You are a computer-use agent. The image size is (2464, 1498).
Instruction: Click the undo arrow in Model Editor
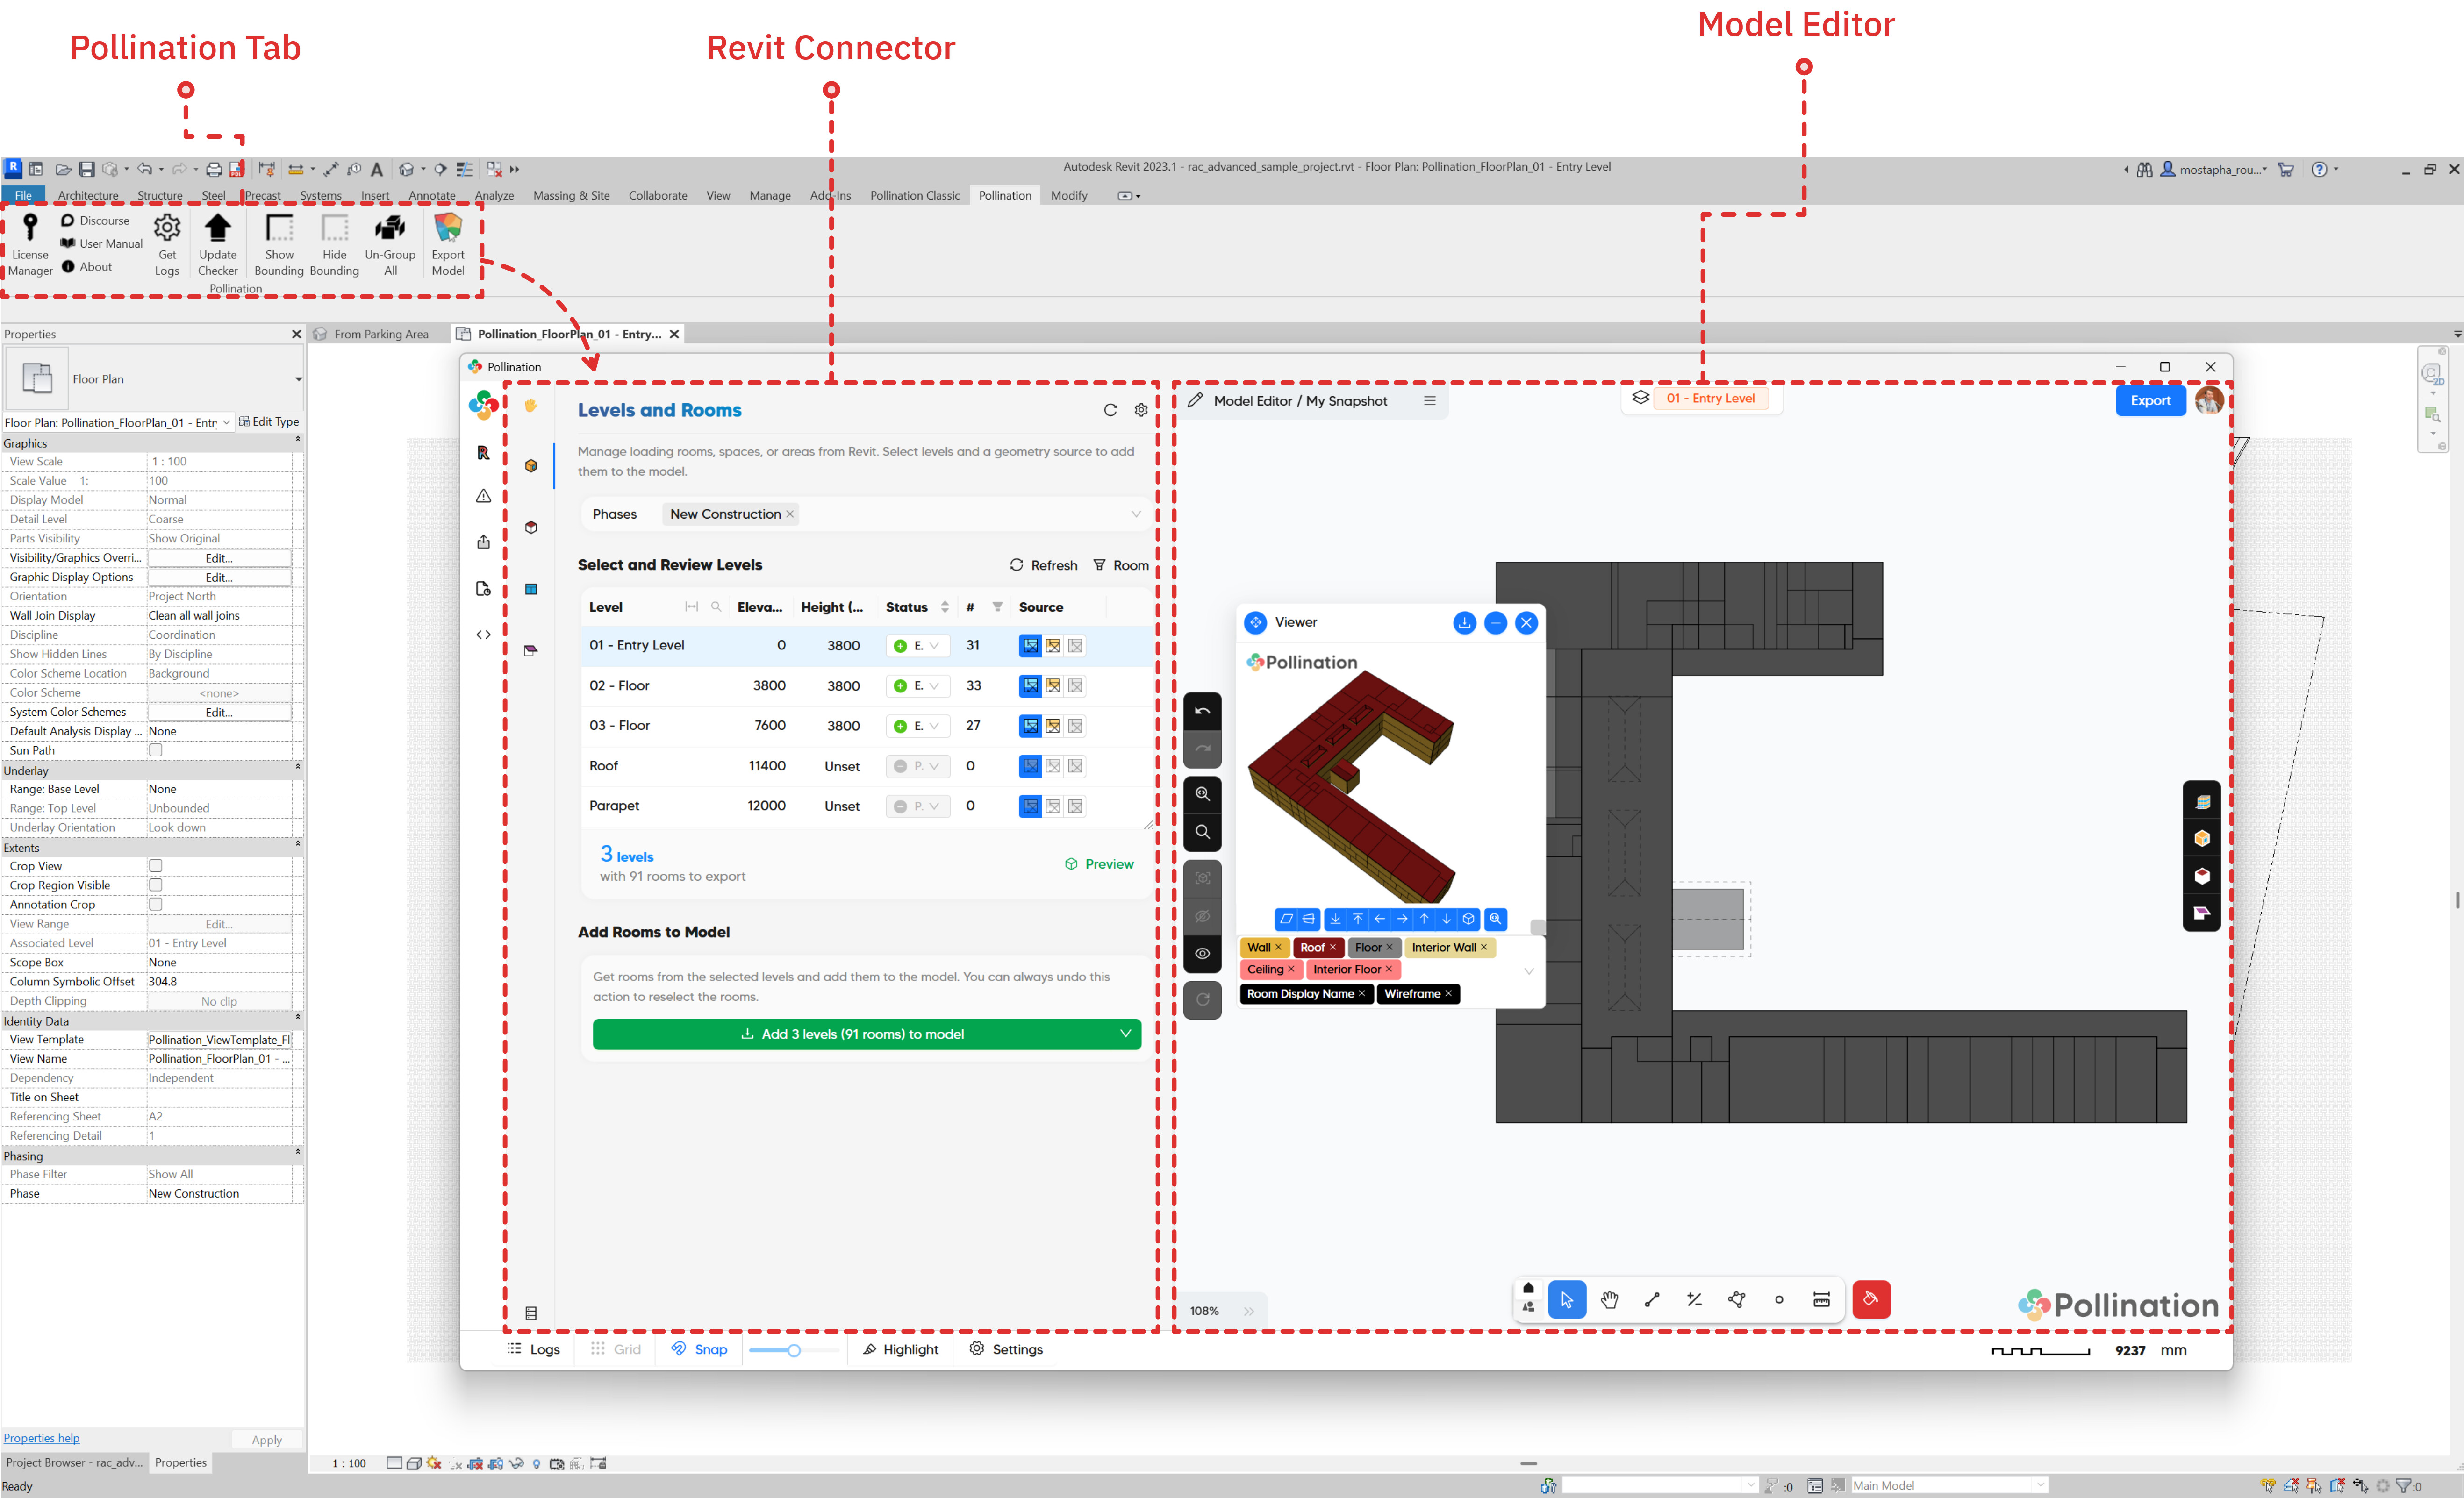click(x=1202, y=711)
